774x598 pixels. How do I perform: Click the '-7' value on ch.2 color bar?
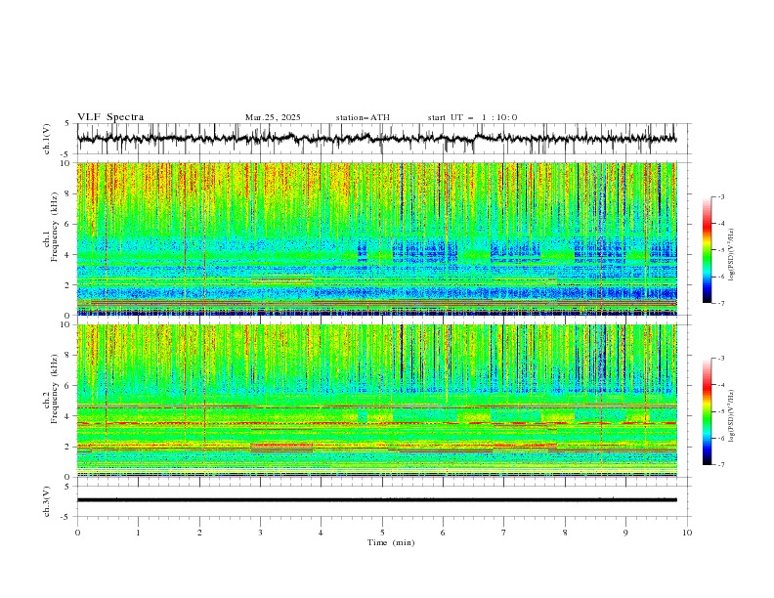click(721, 464)
